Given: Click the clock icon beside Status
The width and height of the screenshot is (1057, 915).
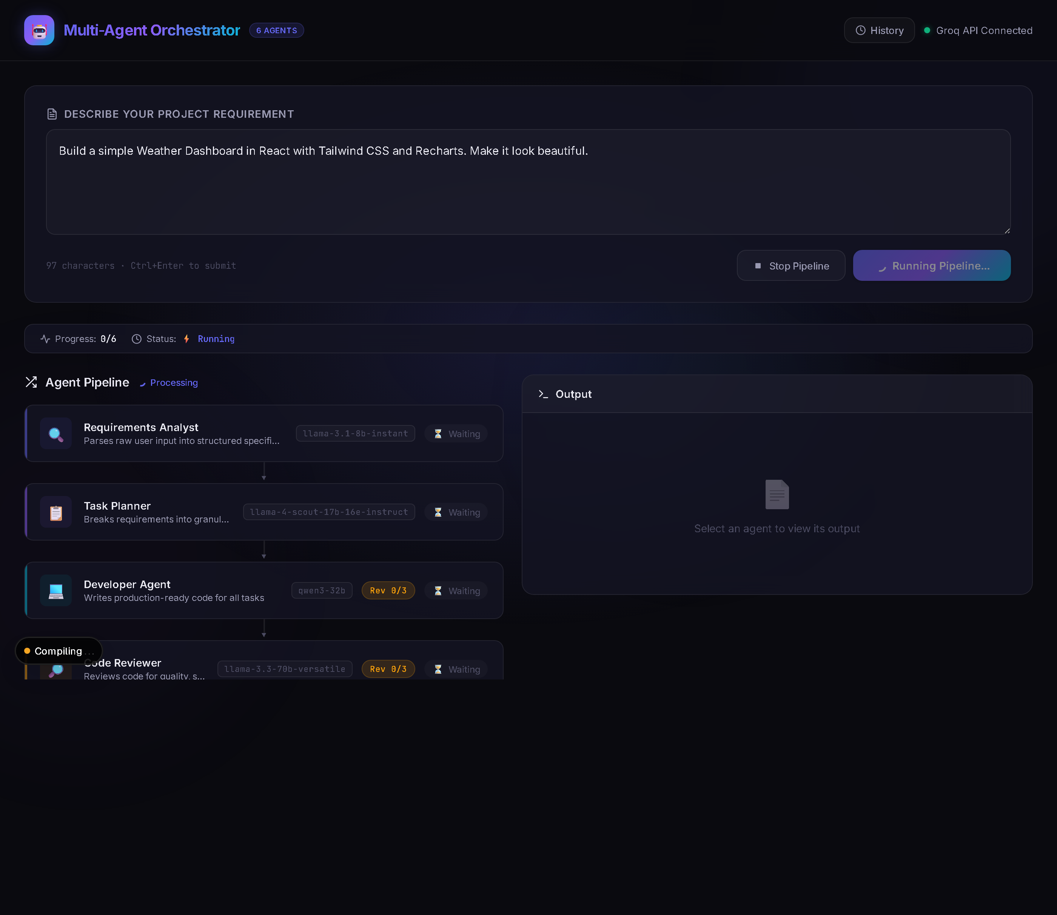Looking at the screenshot, I should [136, 339].
